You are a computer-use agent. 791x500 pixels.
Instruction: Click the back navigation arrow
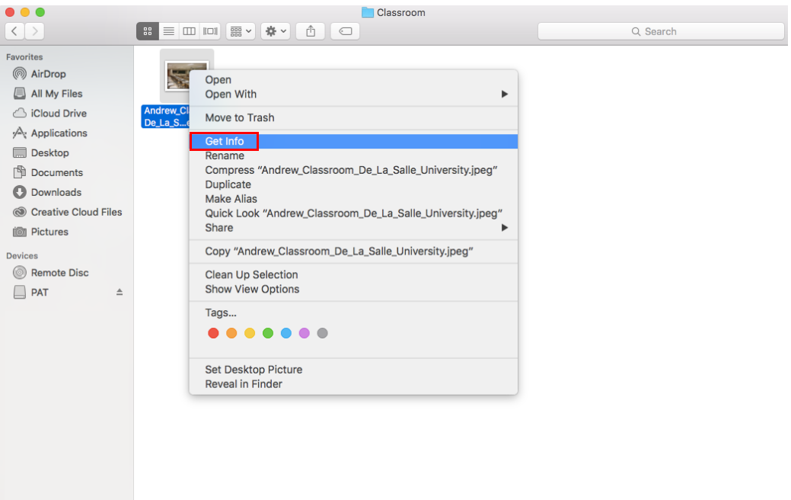tap(14, 31)
